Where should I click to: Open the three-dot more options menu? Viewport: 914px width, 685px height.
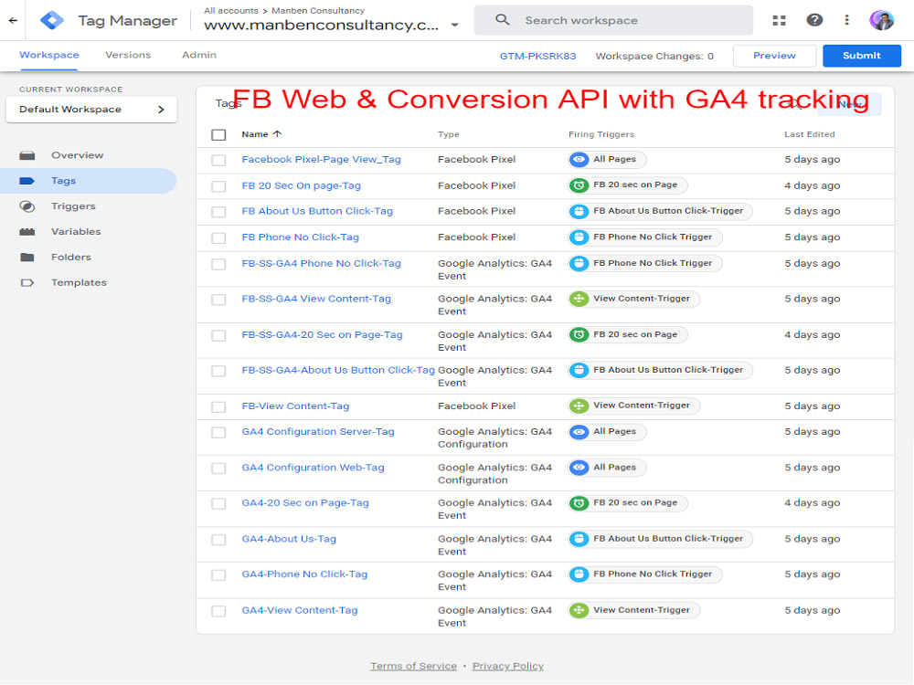[x=846, y=20]
